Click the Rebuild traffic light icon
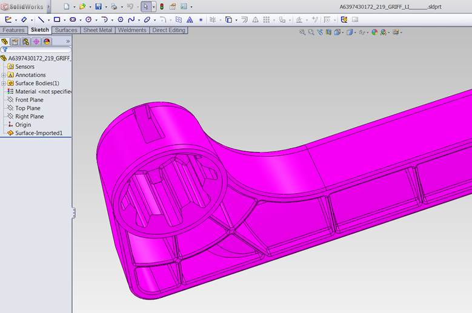The height and width of the screenshot is (313, 472). pos(162,7)
